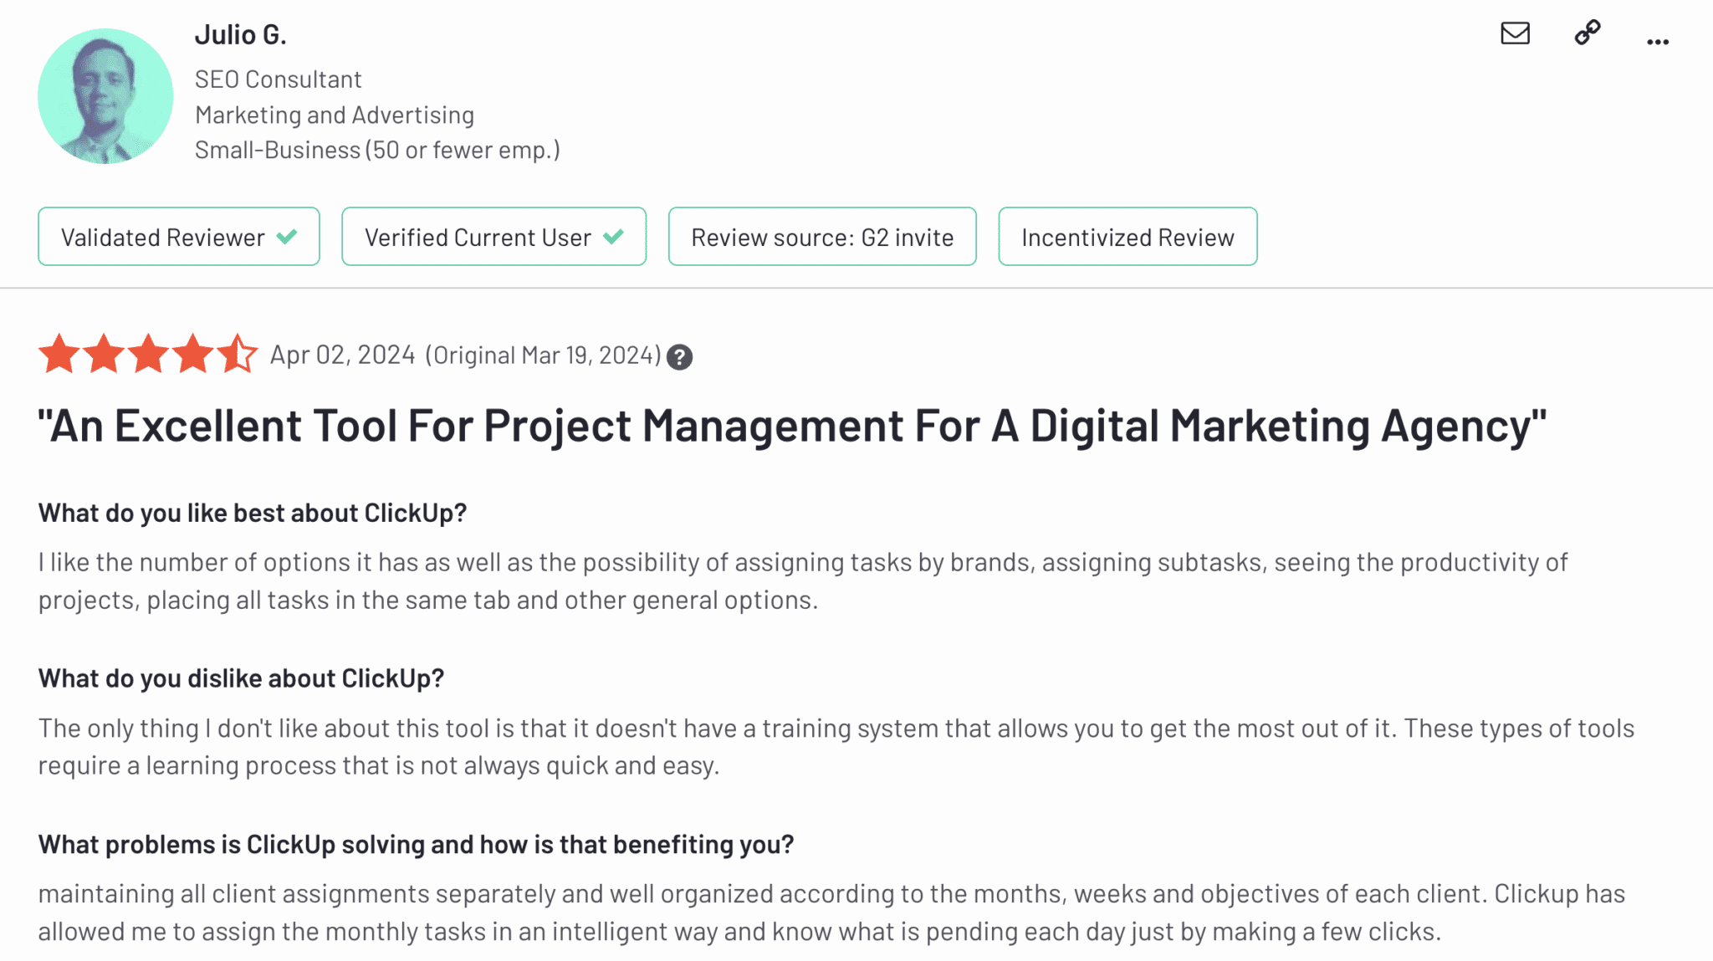The image size is (1713, 961).
Task: Click heading "What do you dislike about ClickUp?"
Action: 241,678
